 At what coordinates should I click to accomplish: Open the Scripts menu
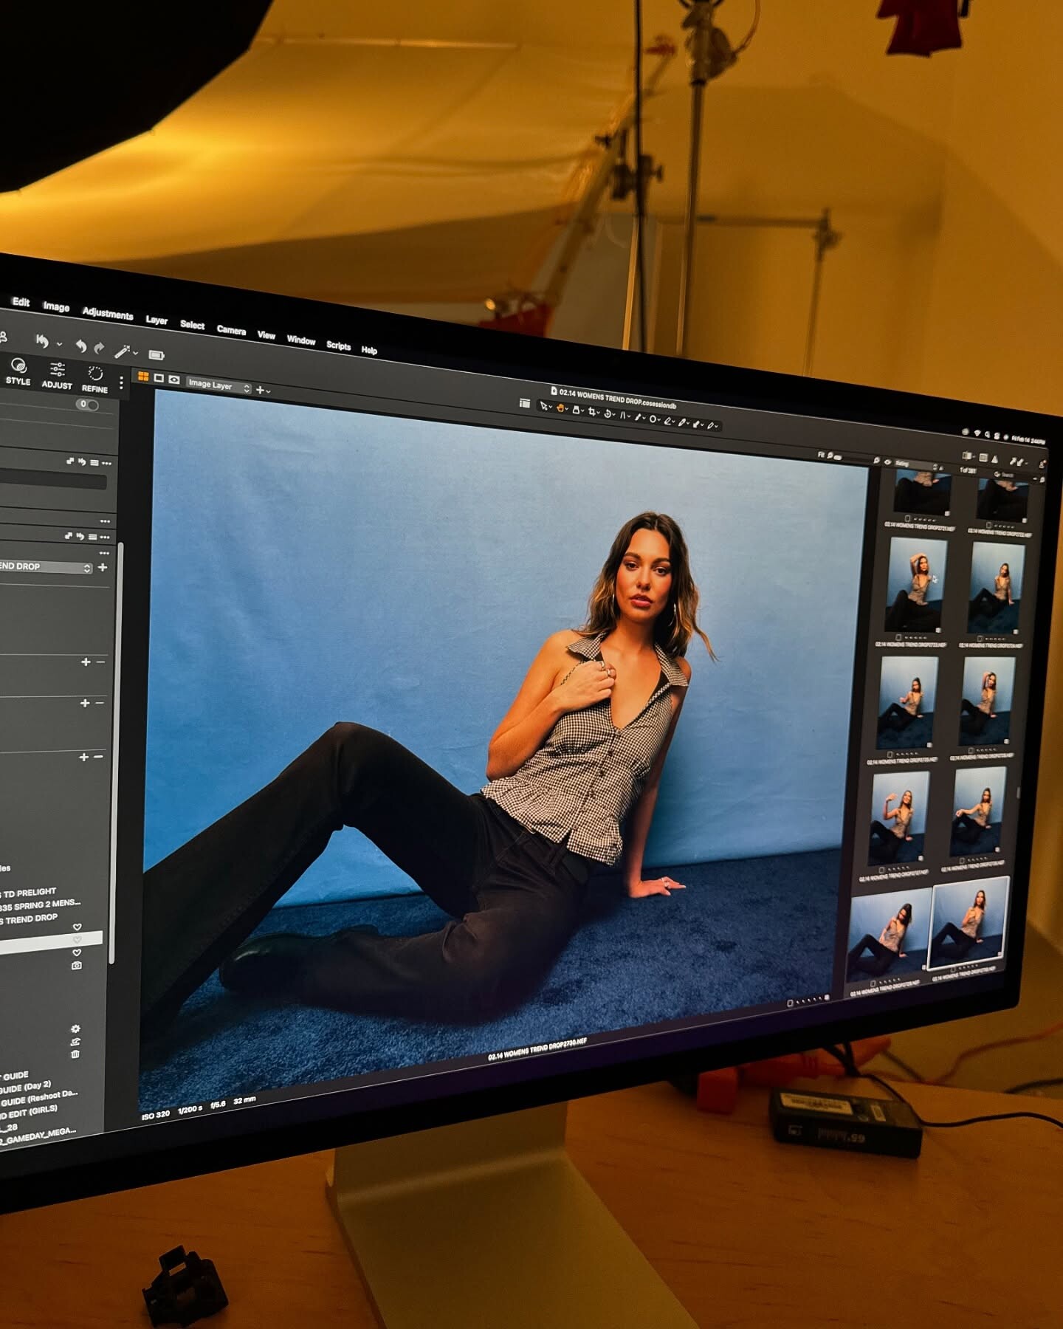(x=338, y=346)
